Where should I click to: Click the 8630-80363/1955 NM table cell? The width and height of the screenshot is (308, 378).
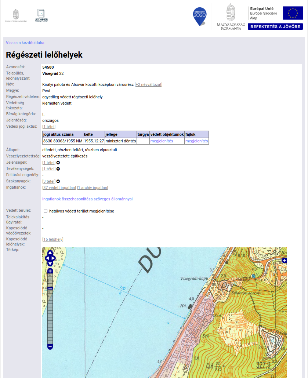tap(63, 141)
